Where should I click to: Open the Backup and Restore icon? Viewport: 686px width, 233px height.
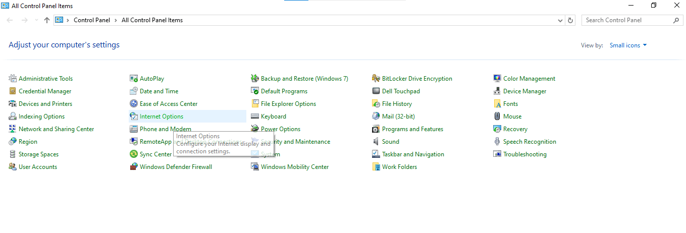pos(255,79)
